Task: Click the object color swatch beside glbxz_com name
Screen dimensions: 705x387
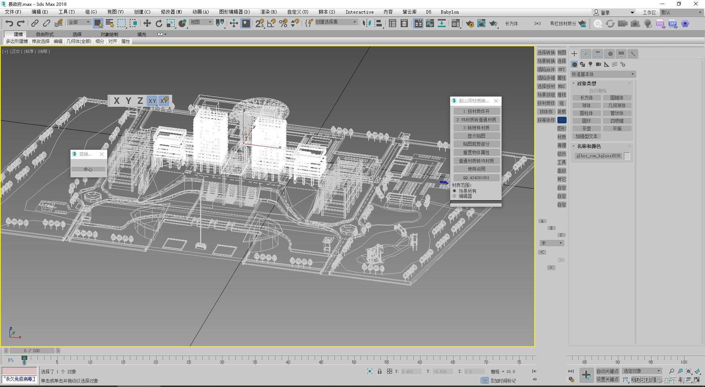Action: click(x=627, y=156)
